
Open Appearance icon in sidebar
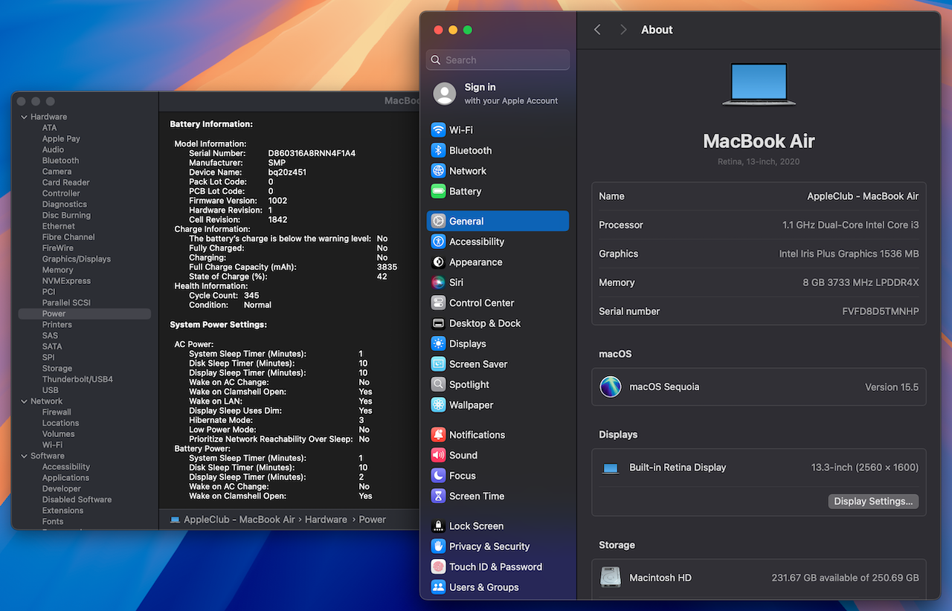click(x=438, y=262)
